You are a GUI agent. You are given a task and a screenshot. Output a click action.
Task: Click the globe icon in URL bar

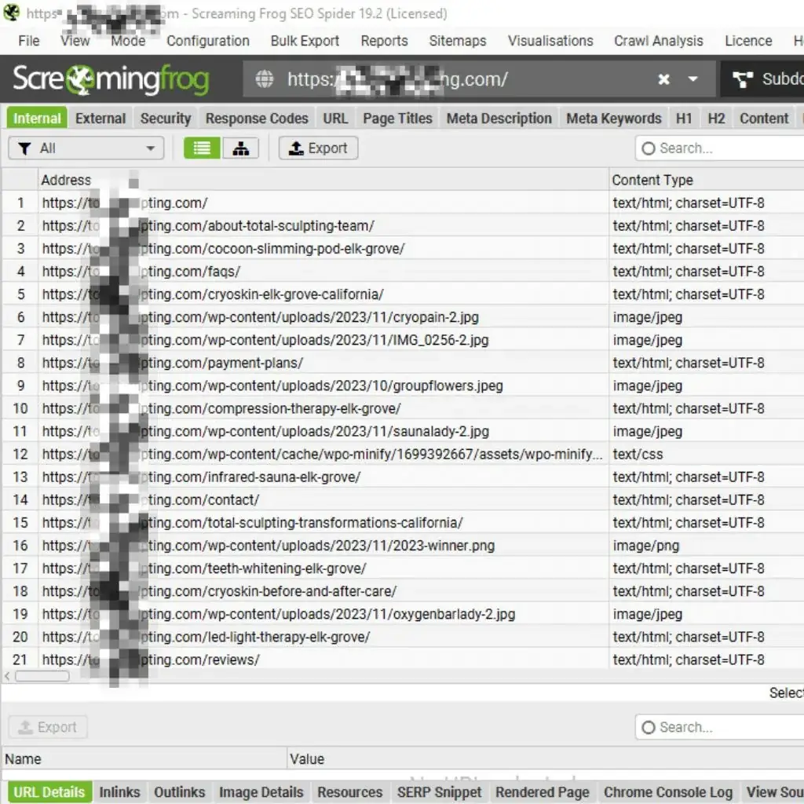[265, 79]
